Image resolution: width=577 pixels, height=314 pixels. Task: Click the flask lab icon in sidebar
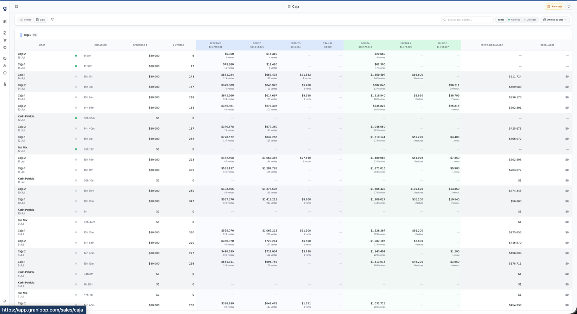pos(5,84)
